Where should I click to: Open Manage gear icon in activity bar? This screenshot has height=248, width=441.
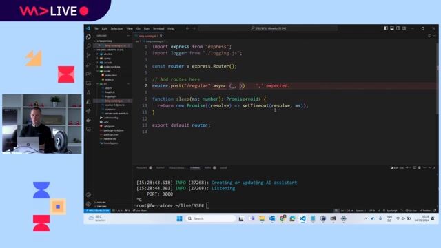(88, 204)
